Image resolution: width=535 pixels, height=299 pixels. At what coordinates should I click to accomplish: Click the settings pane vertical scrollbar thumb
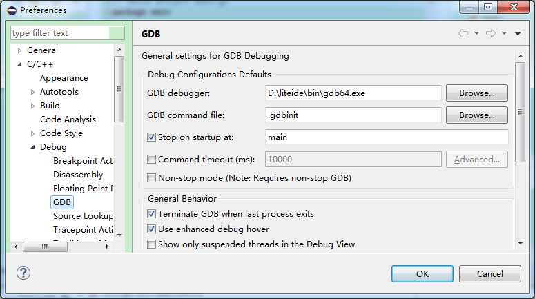[521, 112]
